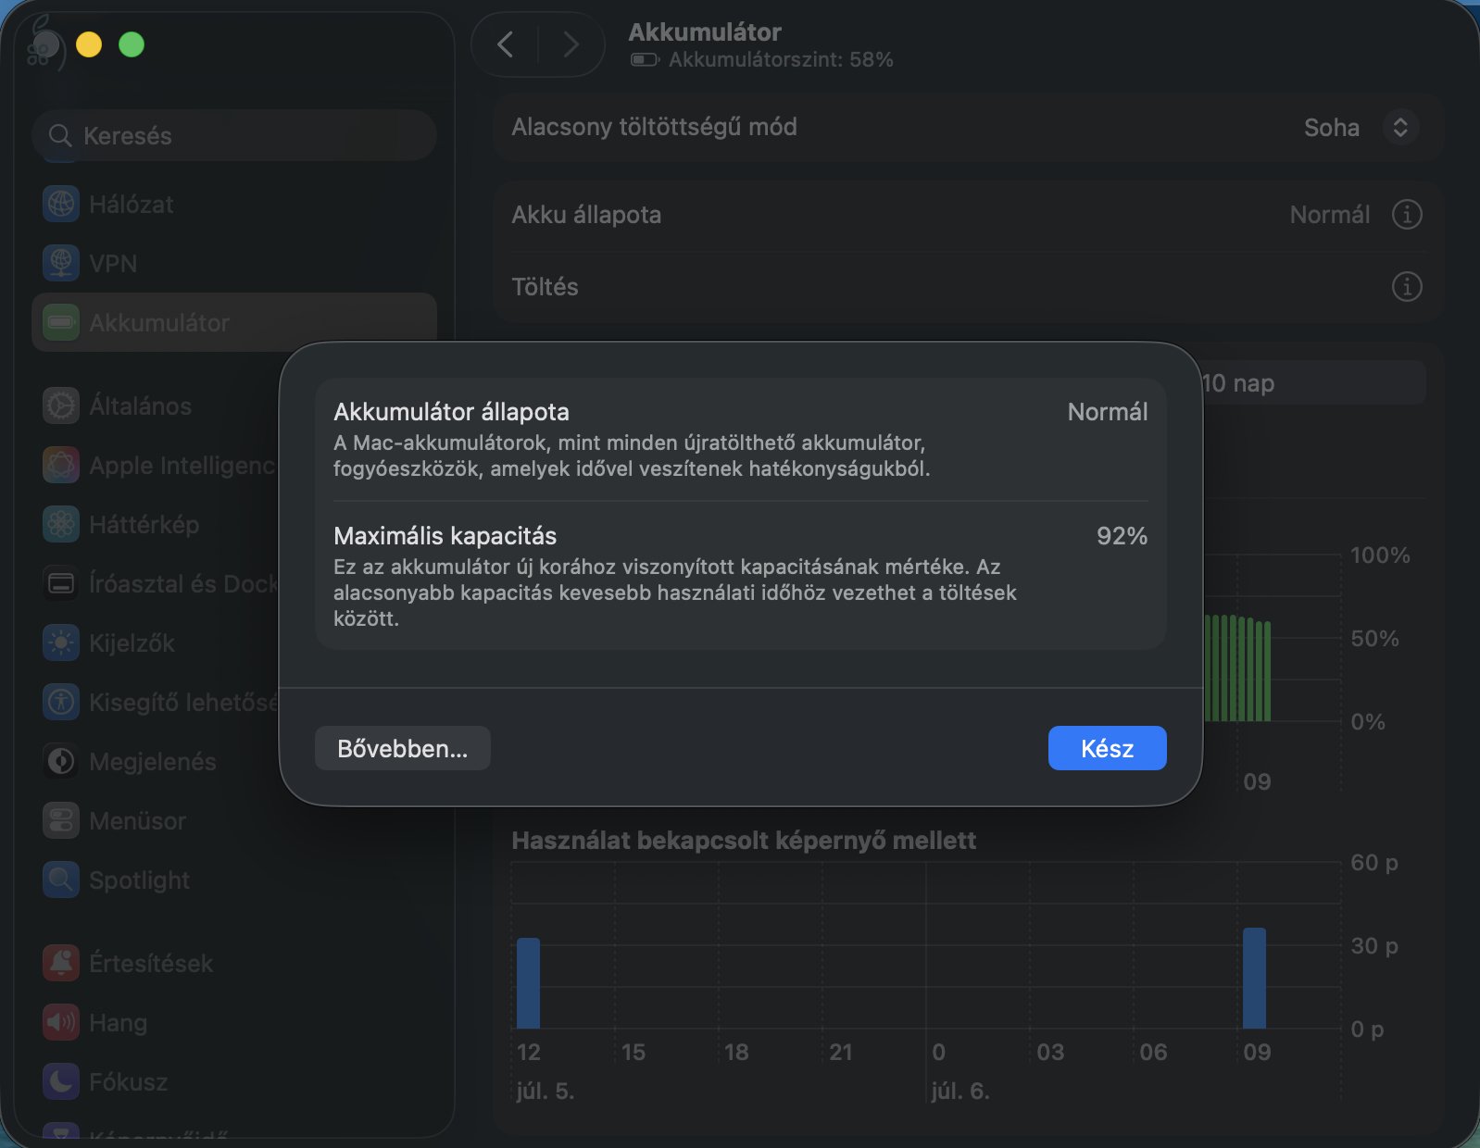Click the blue Kész button
The height and width of the screenshot is (1148, 1480).
(1108, 748)
